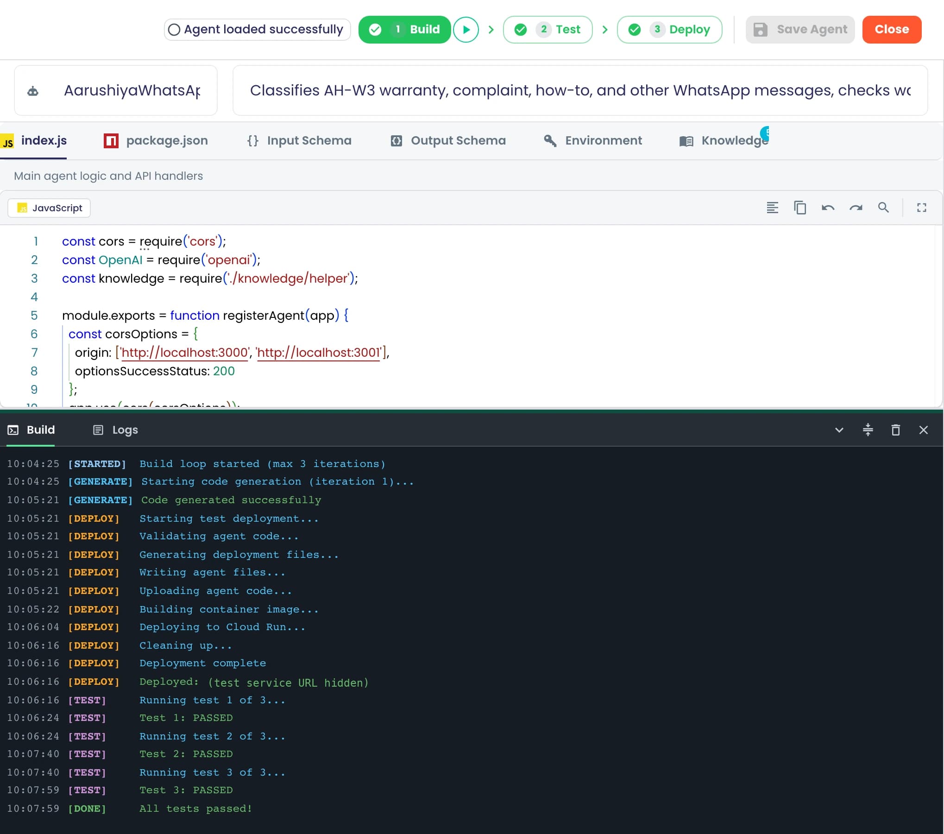The height and width of the screenshot is (834, 944).
Task: Collapse the build console with chevron
Action: pos(839,430)
